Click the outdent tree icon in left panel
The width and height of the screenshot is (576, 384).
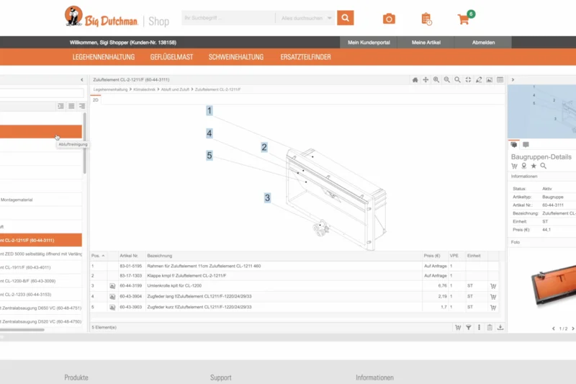[x=82, y=106]
